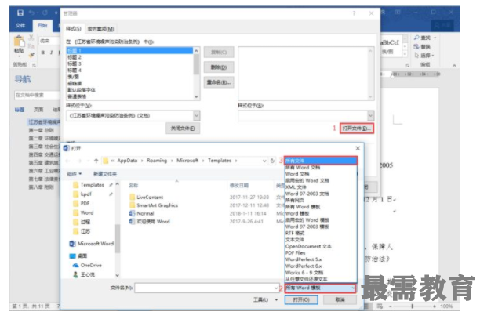
Task: Click the Format Painter brush icon
Action: [31, 55]
